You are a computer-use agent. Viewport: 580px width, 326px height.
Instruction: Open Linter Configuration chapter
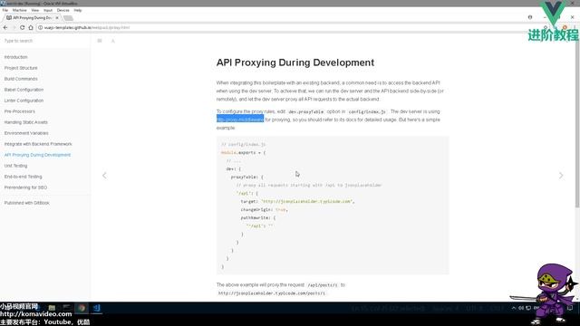coord(24,101)
